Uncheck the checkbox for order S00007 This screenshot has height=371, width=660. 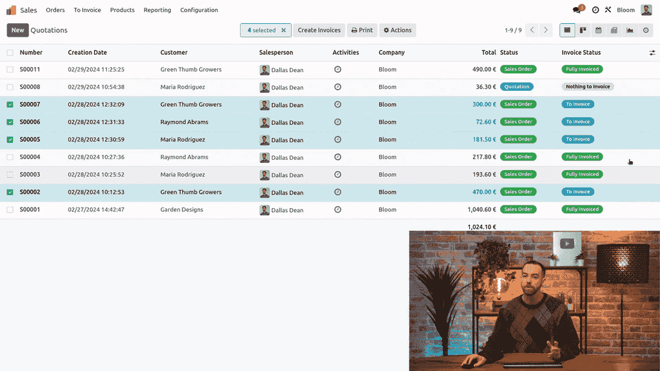(10, 104)
